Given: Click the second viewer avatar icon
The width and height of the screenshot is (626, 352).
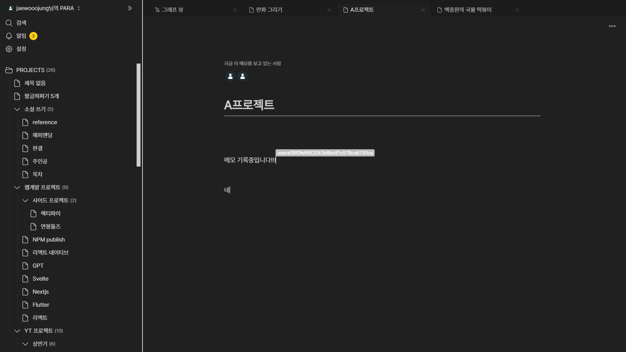Looking at the screenshot, I should click(242, 76).
